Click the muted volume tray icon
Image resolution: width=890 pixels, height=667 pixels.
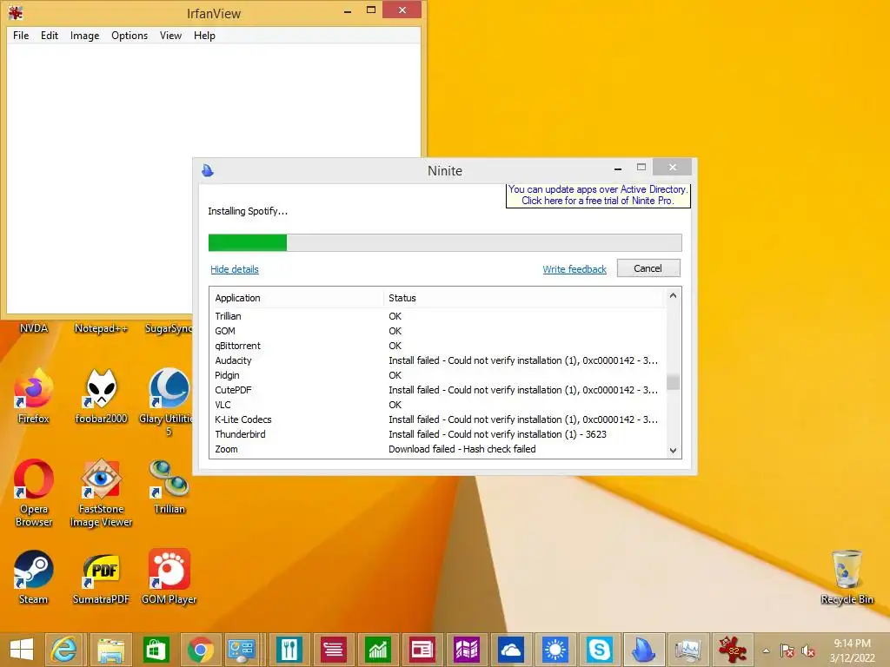point(808,650)
